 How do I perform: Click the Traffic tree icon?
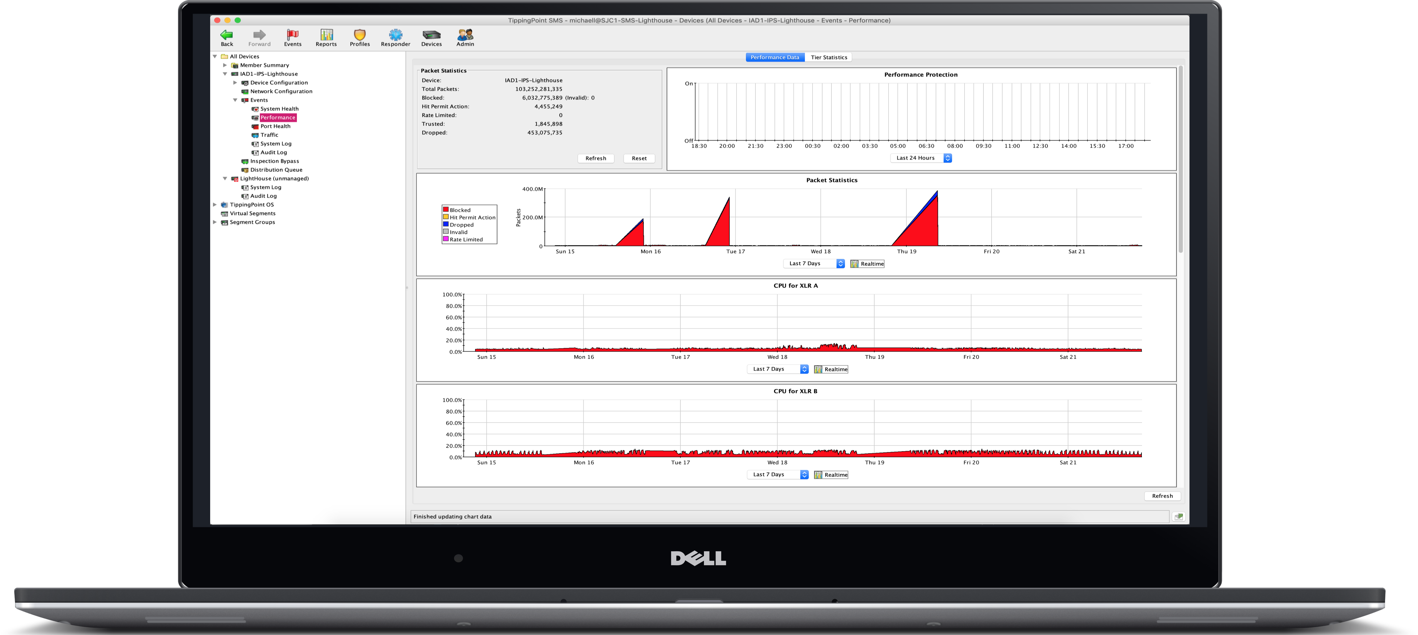(255, 135)
